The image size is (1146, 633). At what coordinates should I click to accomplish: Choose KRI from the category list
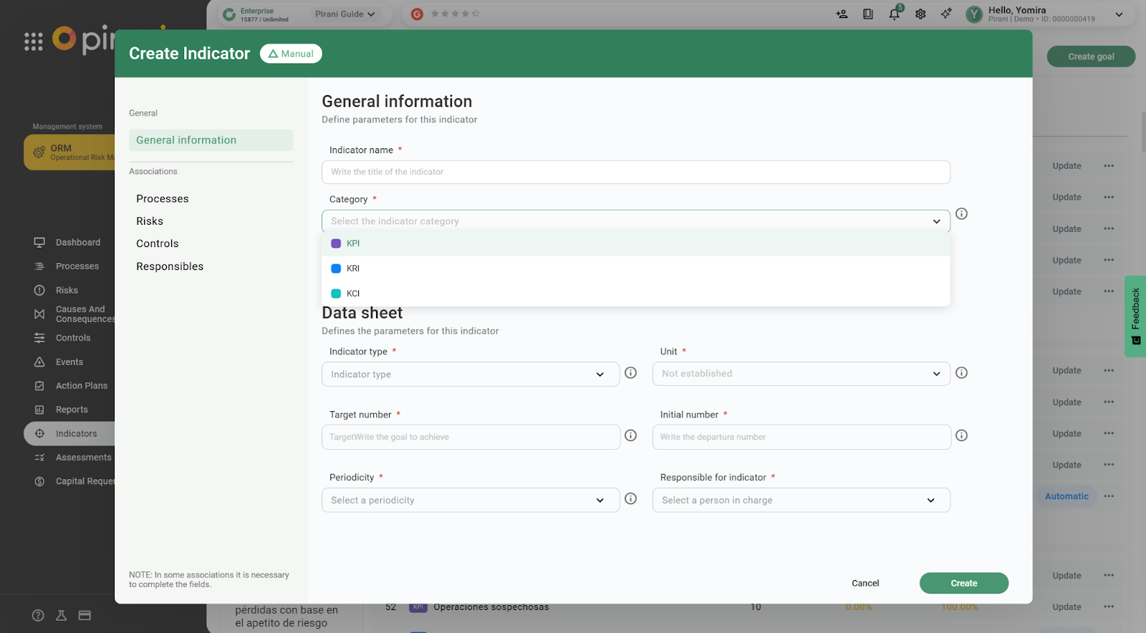point(353,269)
